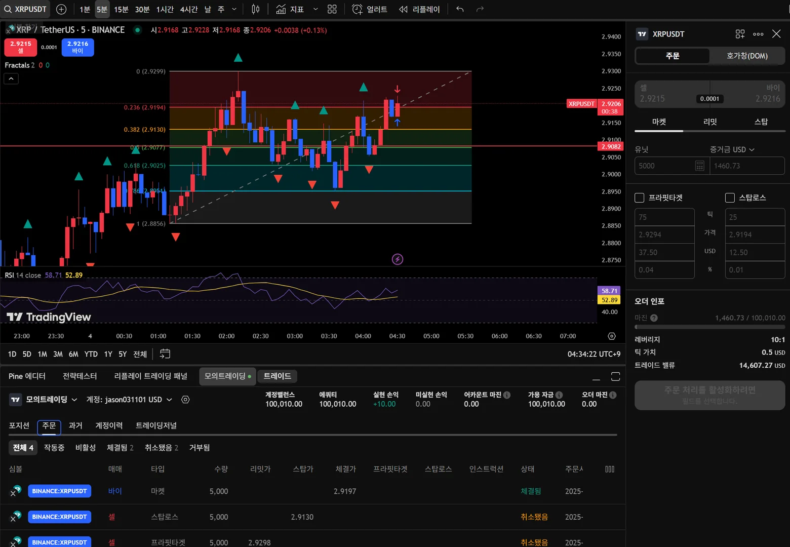Image resolution: width=790 pixels, height=547 pixels.
Task: Click the add symbol plus icon
Action: [x=61, y=9]
